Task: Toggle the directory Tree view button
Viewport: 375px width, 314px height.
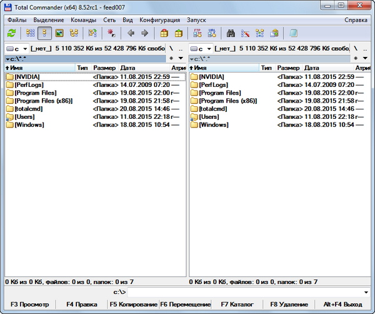Action: [x=74, y=33]
